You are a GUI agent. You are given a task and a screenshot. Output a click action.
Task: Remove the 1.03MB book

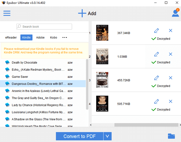(171, 54)
